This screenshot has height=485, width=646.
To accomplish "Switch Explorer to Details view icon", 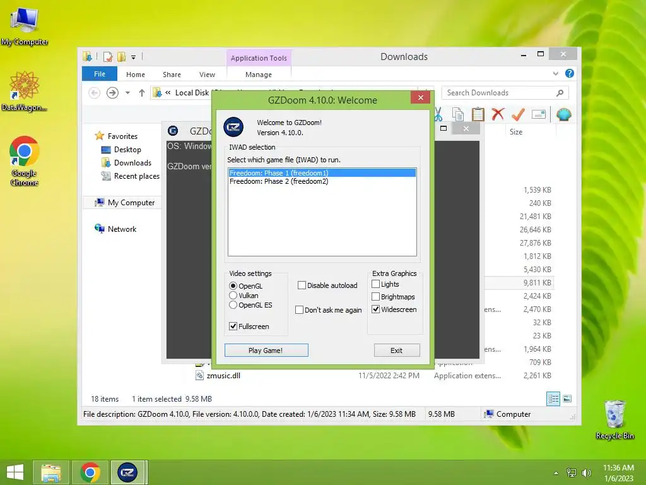I will point(553,398).
